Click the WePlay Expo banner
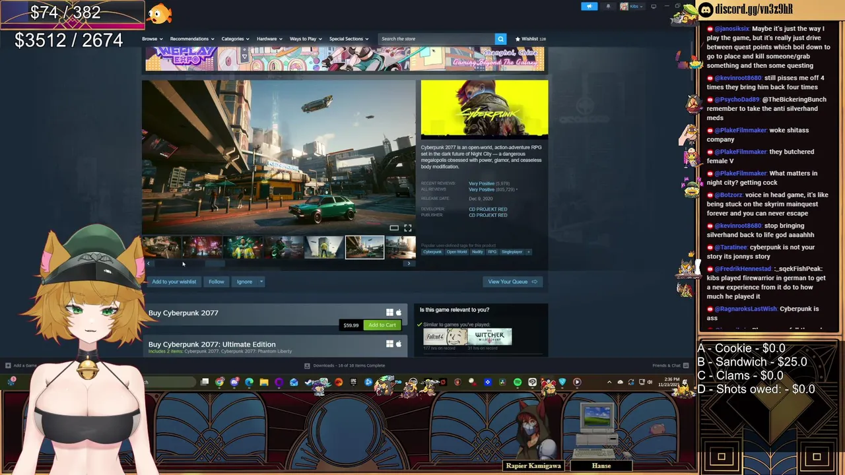 pyautogui.click(x=345, y=59)
